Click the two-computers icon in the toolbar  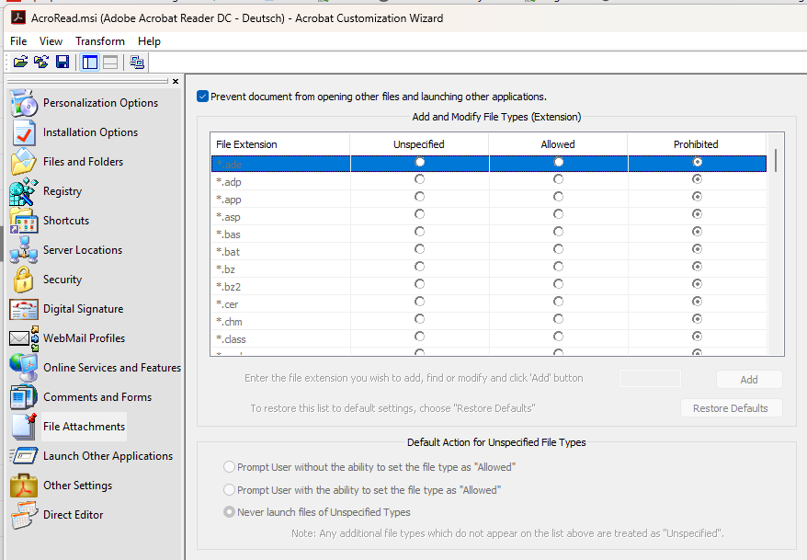click(x=137, y=62)
